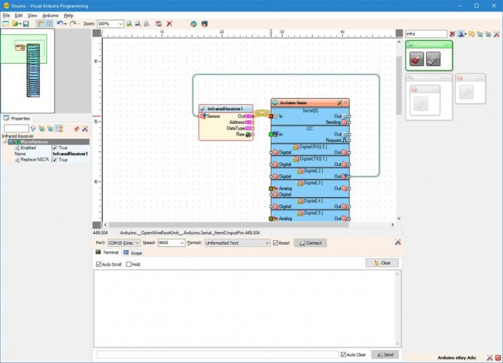Viewport: 503px width, 363px height.
Task: Click the Arduino Nano tools wrench icon
Action: click(340, 103)
